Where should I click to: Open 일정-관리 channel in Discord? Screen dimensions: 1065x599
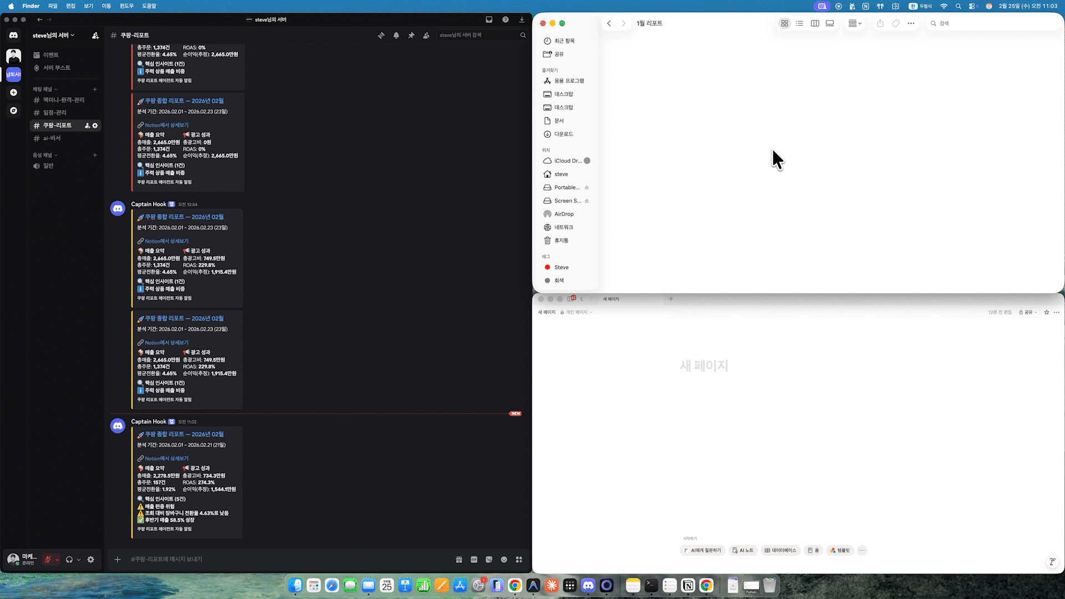[x=65, y=113]
